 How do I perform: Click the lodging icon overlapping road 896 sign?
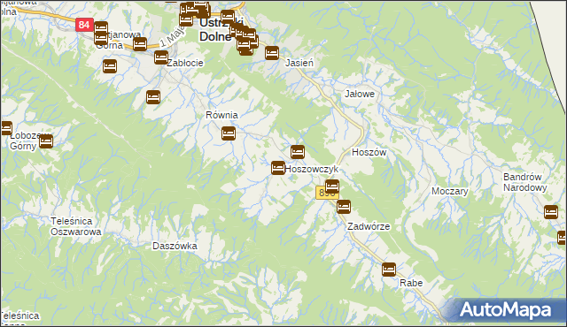point(332,186)
